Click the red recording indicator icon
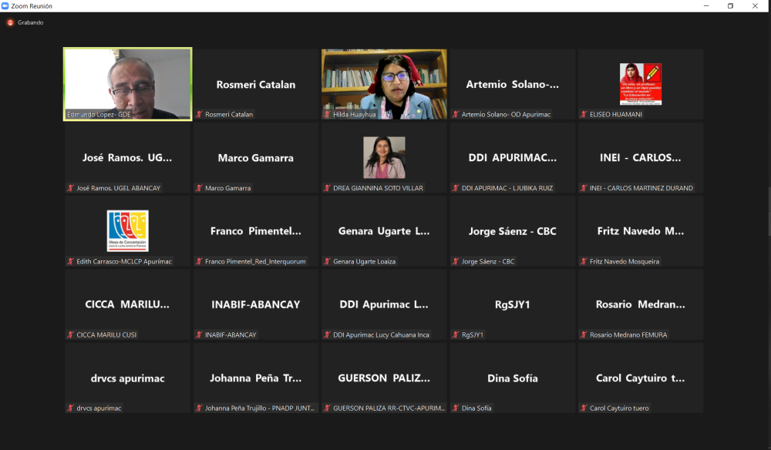This screenshot has width=771, height=450. [11, 22]
